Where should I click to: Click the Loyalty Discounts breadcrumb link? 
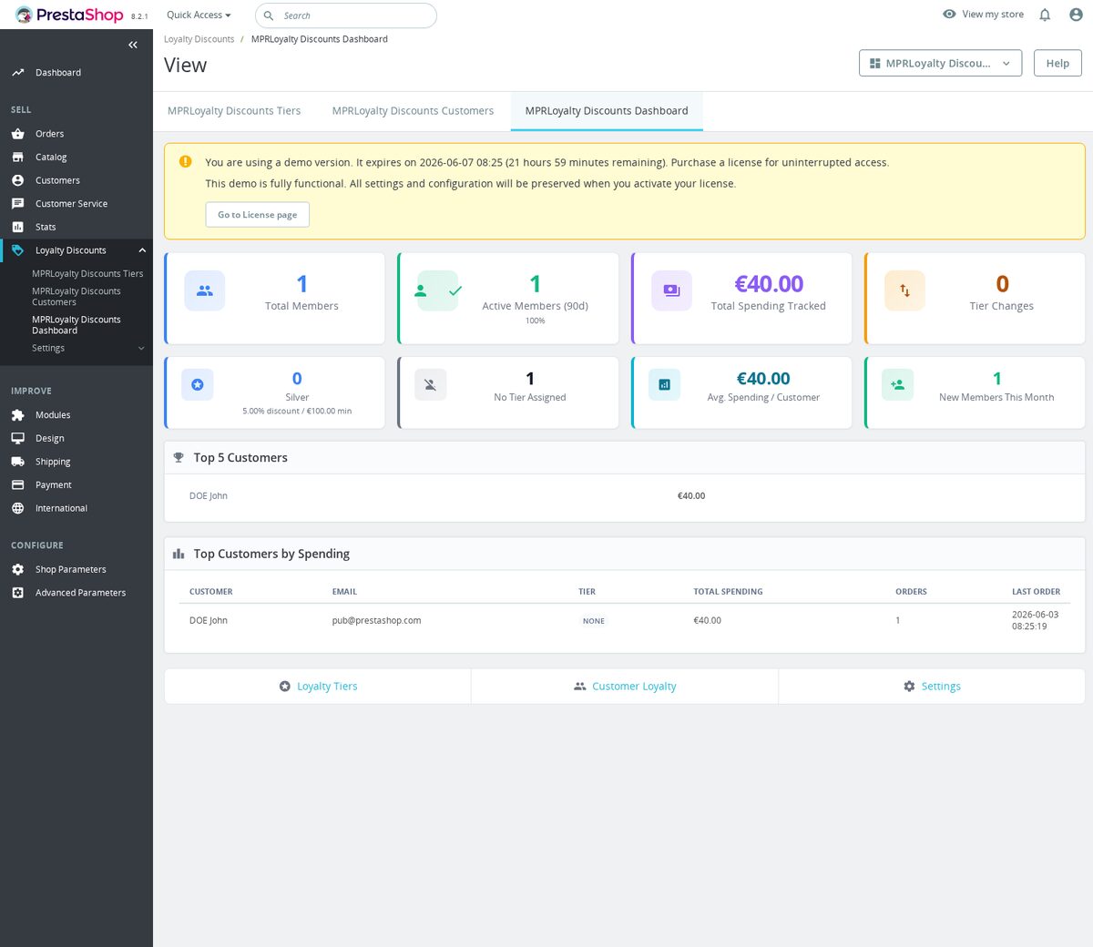(199, 39)
